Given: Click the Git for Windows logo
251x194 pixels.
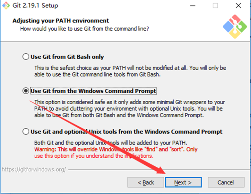Looking at the screenshot, I should pyautogui.click(x=235, y=26).
